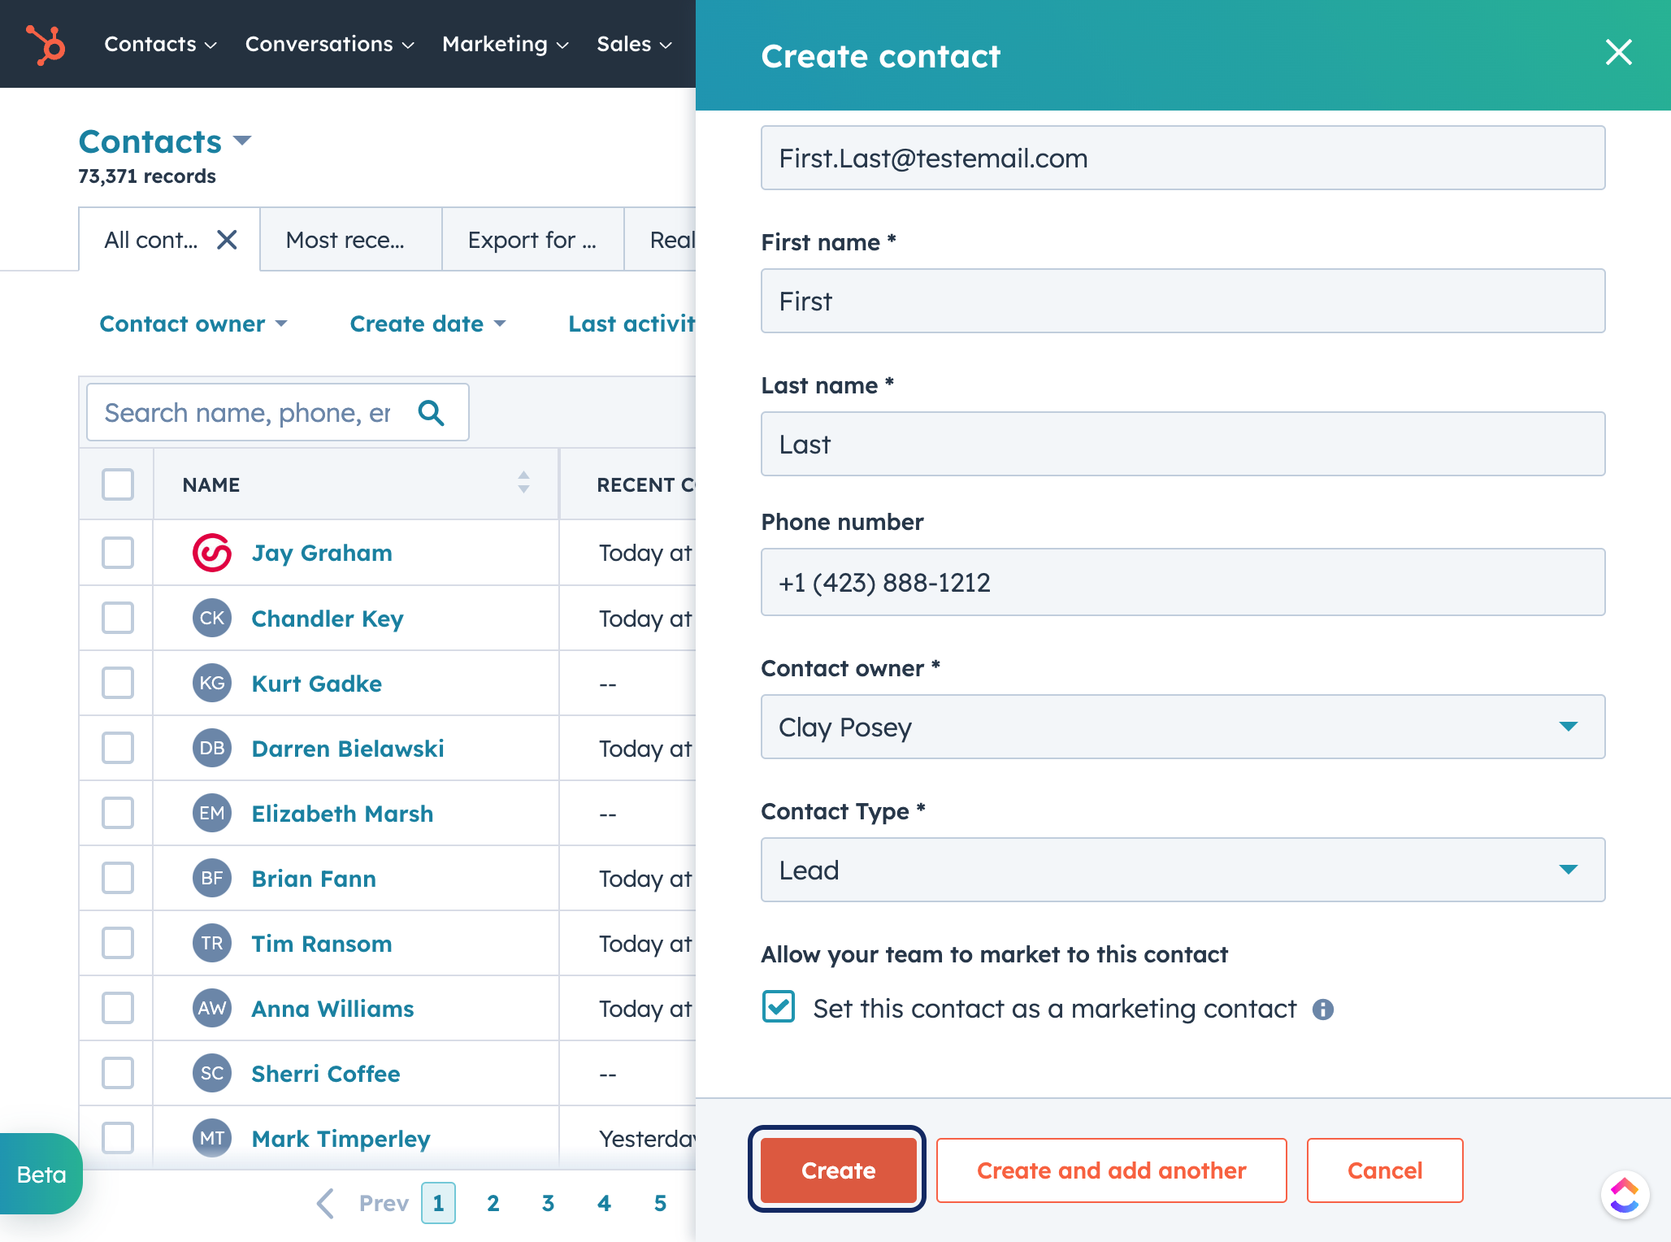Sort by the NAME column arrows
The height and width of the screenshot is (1242, 1671).
[x=523, y=483]
